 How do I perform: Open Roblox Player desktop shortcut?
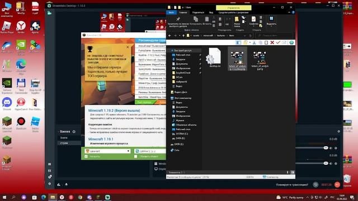pos(7,27)
